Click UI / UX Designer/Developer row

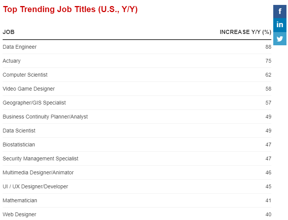(x=36, y=186)
